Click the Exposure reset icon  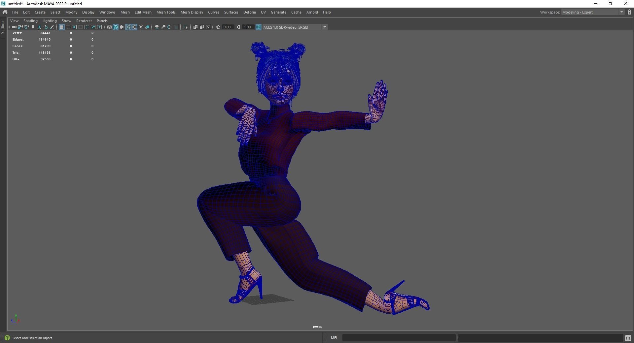(218, 27)
